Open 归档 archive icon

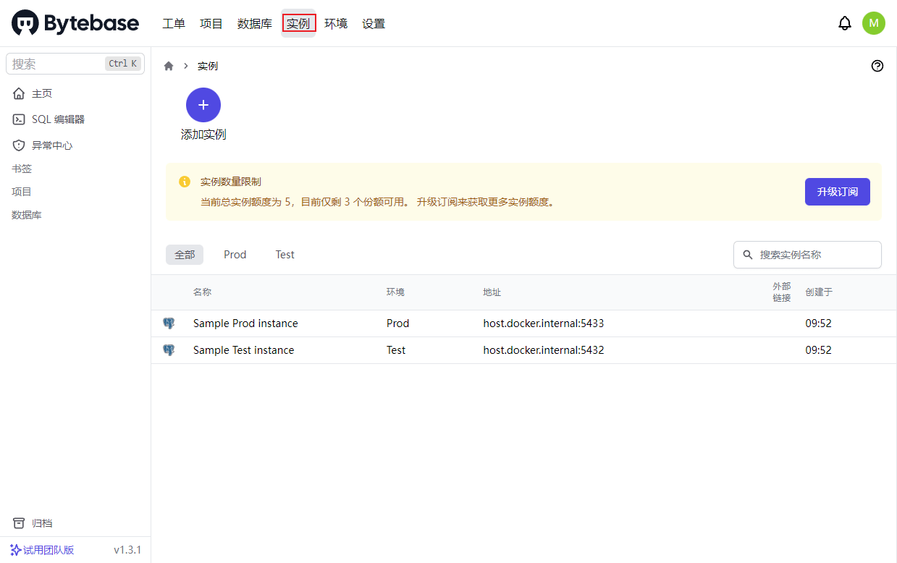19,523
